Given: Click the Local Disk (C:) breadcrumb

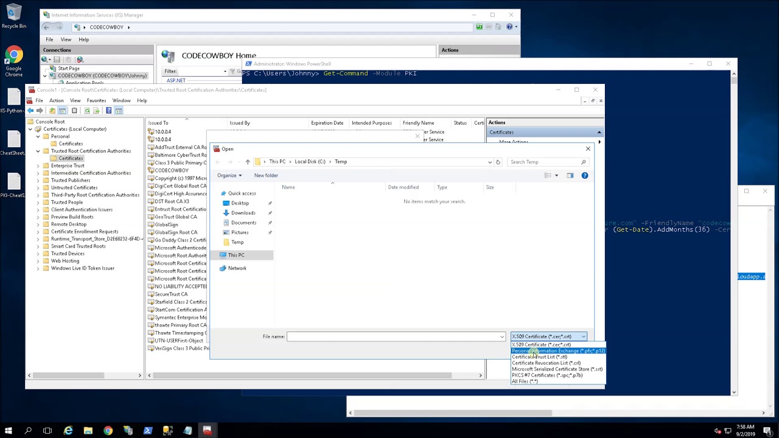Looking at the screenshot, I should click(310, 162).
